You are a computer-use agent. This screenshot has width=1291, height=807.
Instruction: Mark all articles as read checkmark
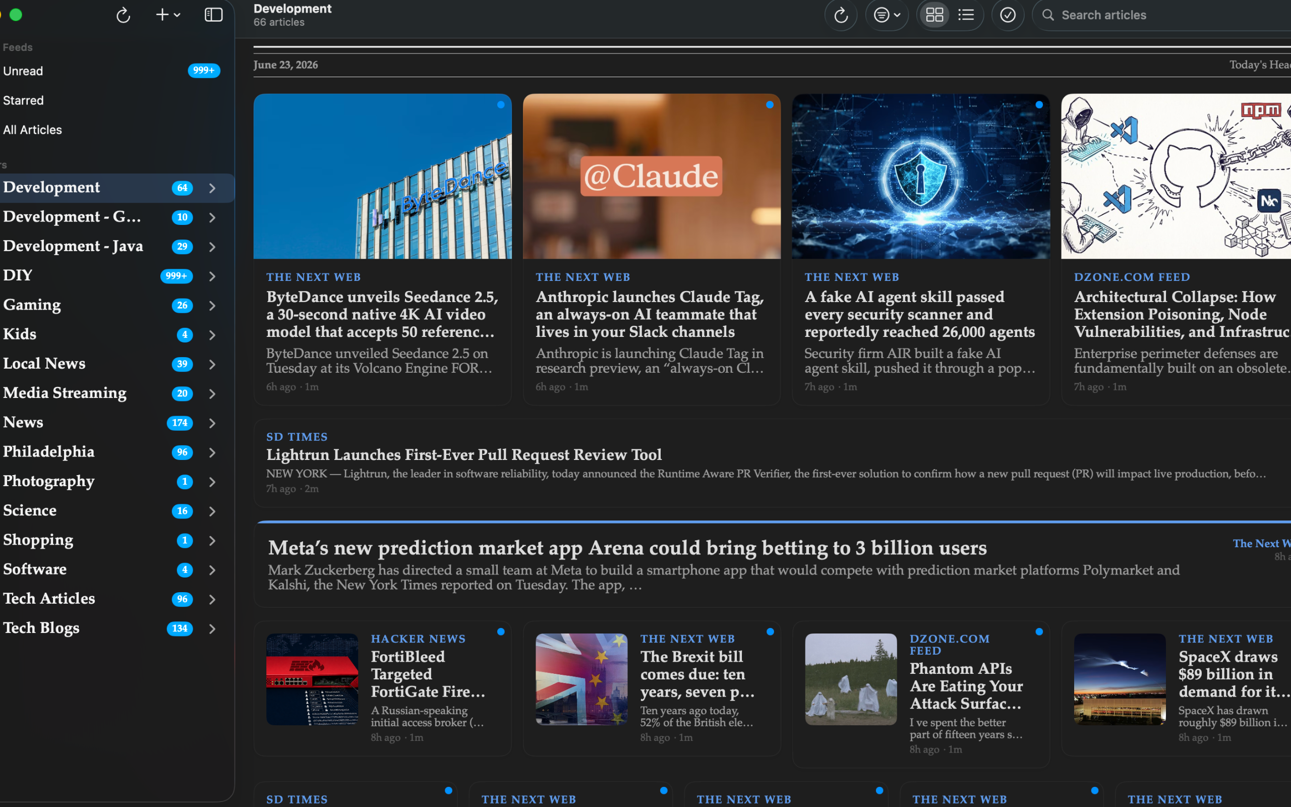click(x=1007, y=15)
